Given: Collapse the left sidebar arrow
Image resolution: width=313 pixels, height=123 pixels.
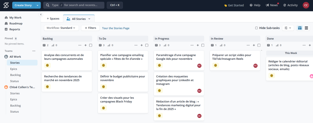Looking at the screenshot, I should pyautogui.click(x=41, y=14).
